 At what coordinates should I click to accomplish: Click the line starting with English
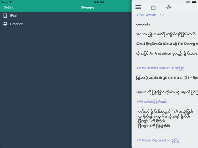tap(167, 92)
